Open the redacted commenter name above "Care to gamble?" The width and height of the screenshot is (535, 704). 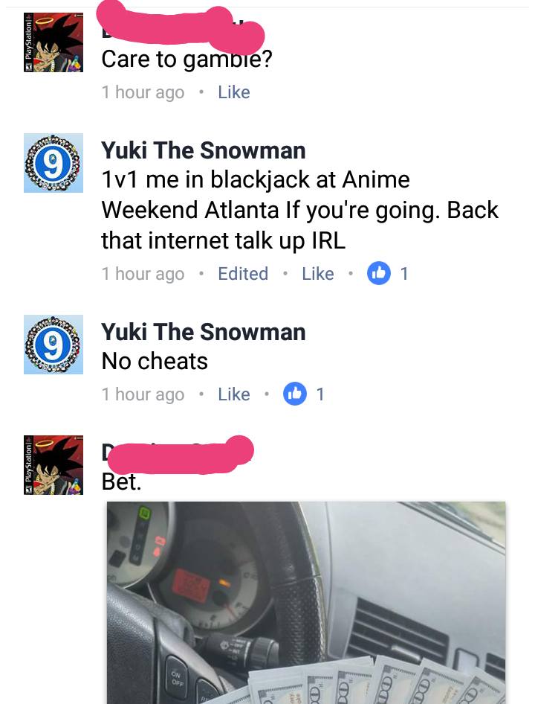tap(181, 26)
